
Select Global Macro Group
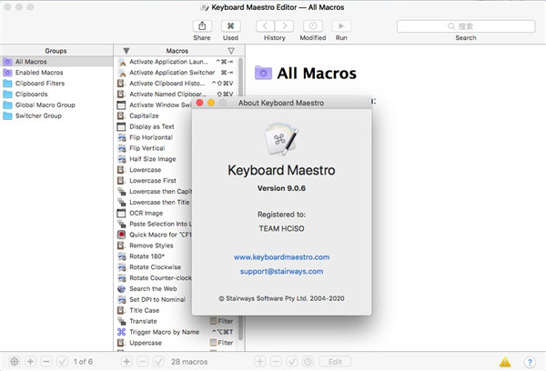[x=56, y=105]
